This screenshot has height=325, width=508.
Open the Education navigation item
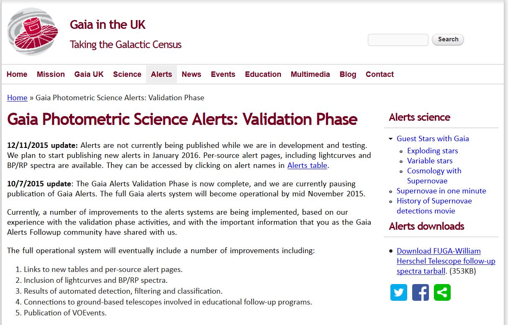[x=263, y=74]
